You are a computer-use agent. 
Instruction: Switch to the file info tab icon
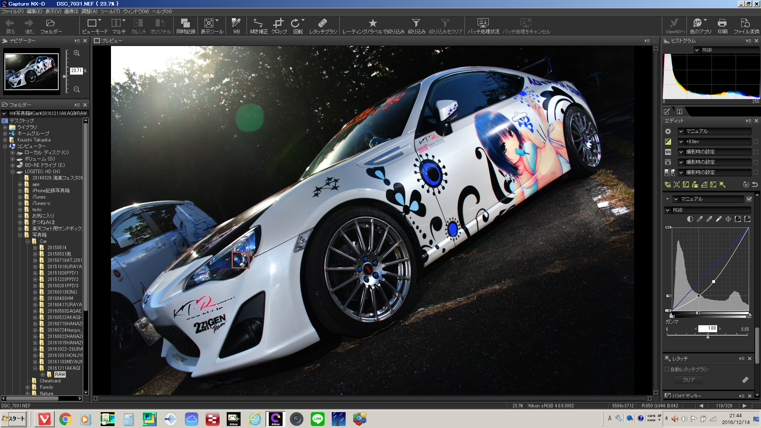coord(679,112)
